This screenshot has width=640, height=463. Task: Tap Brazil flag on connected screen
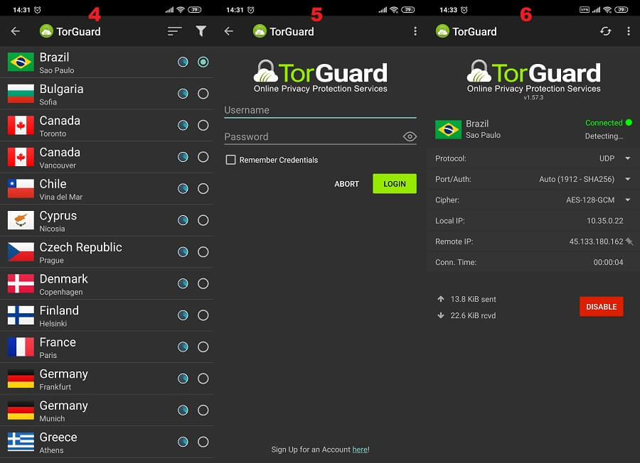448,130
